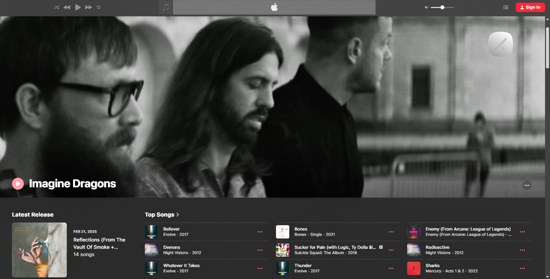Viewport: 550px width, 279px height.
Task: Click the Sign In button
Action: click(x=530, y=7)
